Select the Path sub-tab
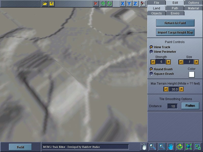203x152 pixels. [175, 8]
